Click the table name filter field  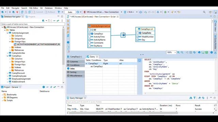(33, 24)
